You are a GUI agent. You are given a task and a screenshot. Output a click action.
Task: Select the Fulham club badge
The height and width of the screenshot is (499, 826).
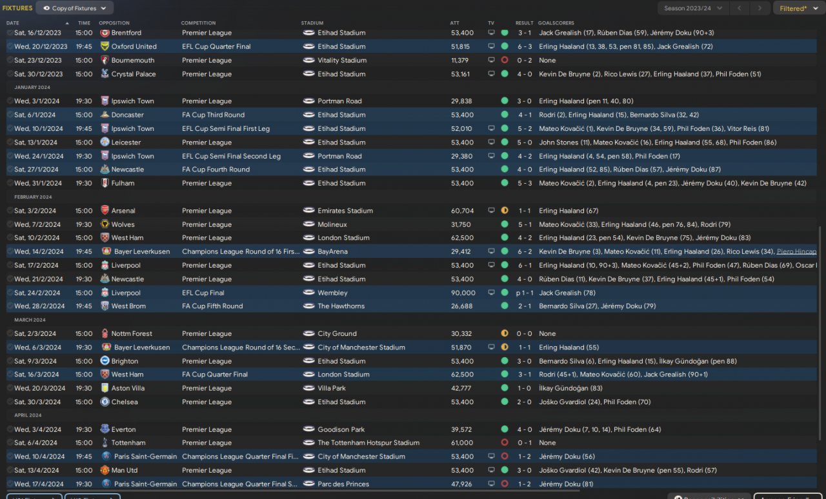[x=105, y=183]
